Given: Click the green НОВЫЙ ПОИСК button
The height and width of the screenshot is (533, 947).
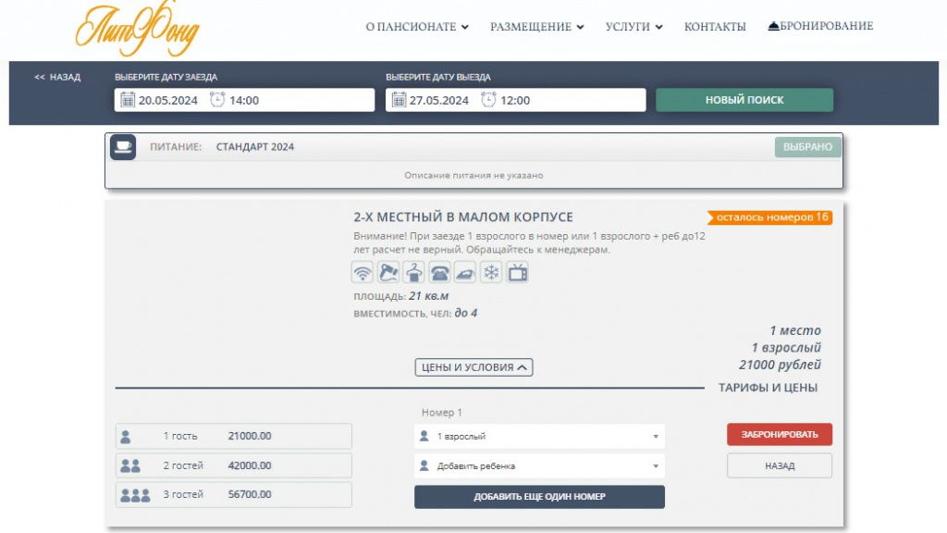Looking at the screenshot, I should tap(744, 100).
